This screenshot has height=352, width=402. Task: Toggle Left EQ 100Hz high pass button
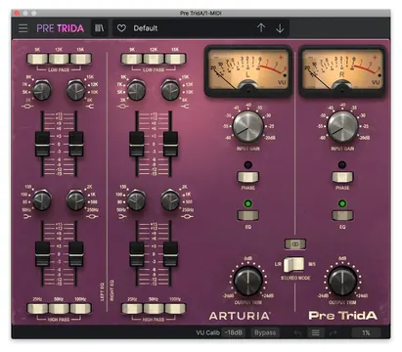pyautogui.click(x=80, y=308)
